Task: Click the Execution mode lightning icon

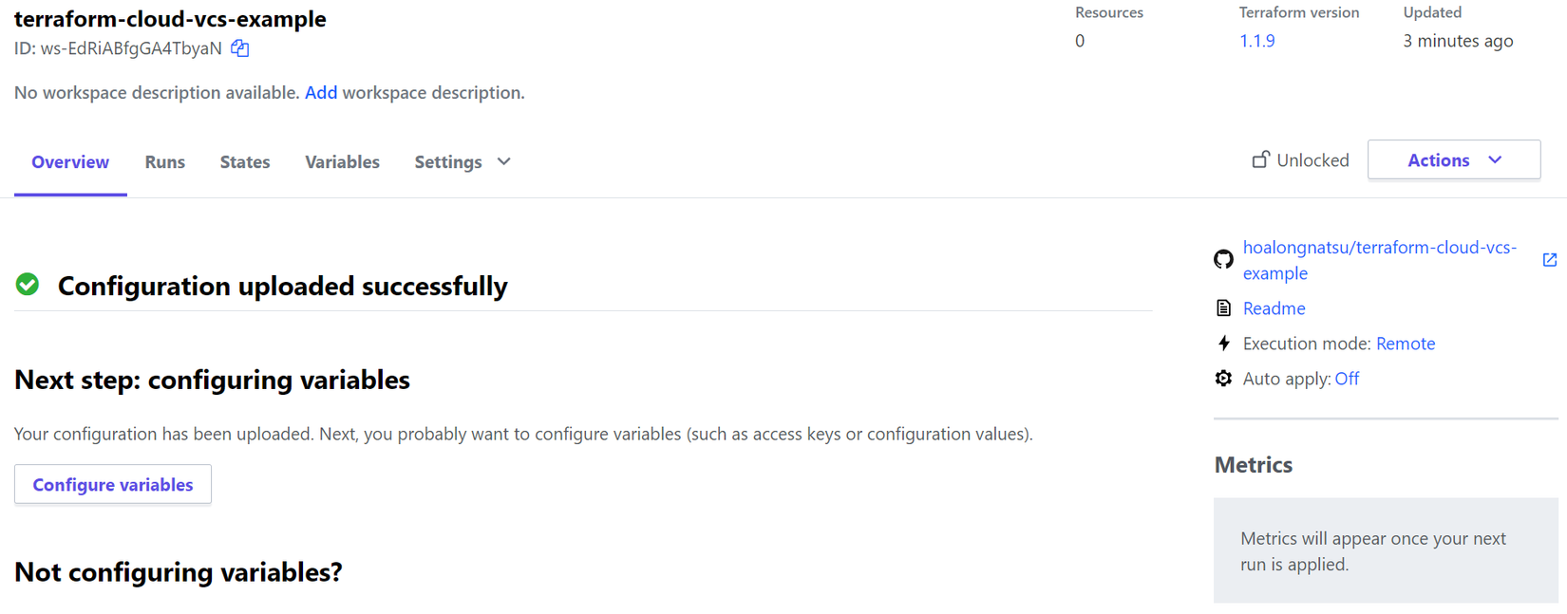Action: pos(1223,344)
